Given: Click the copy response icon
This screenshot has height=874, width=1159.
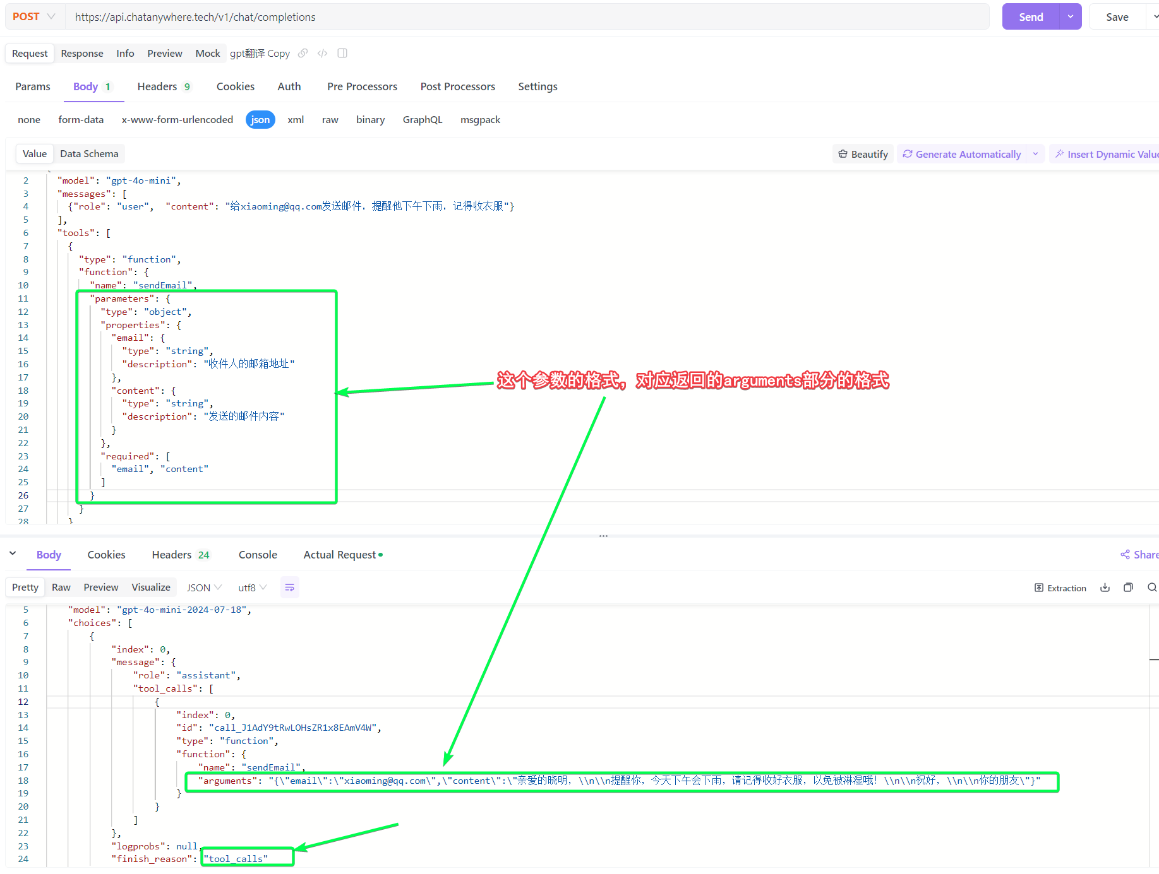Looking at the screenshot, I should click(x=1128, y=588).
